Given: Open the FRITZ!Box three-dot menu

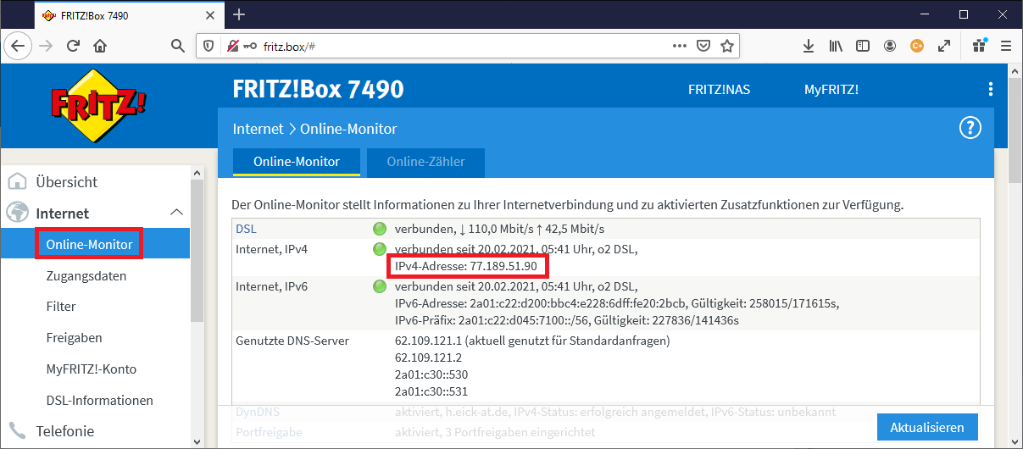Looking at the screenshot, I should (x=991, y=89).
